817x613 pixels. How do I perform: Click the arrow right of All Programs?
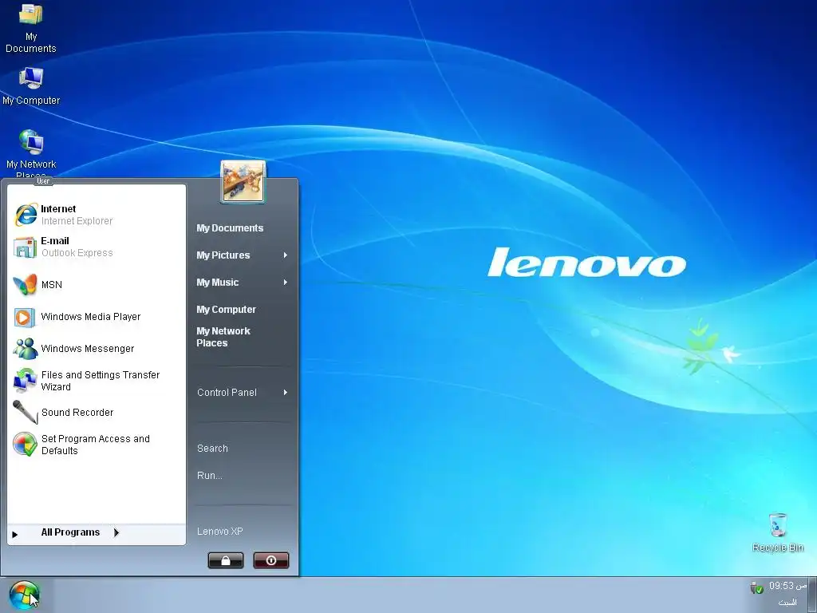(116, 532)
